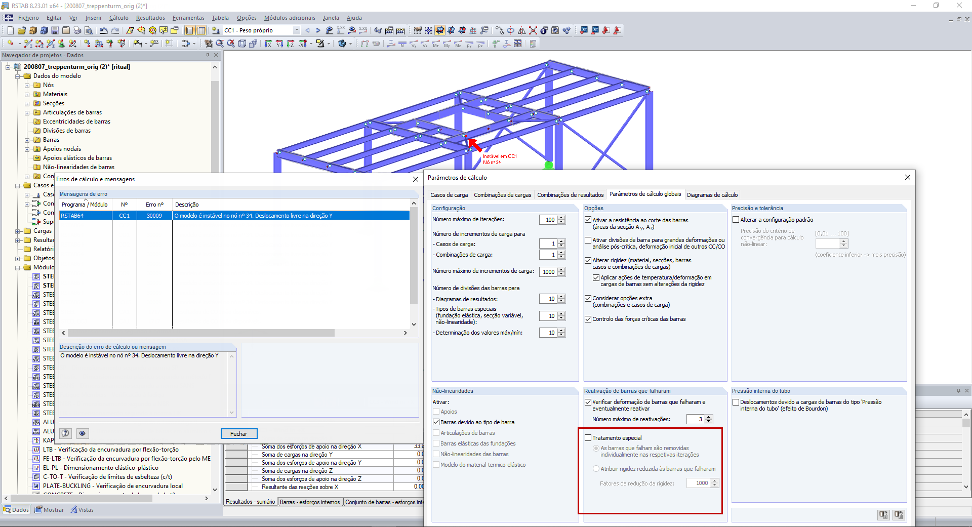The width and height of the screenshot is (972, 527).
Task: Click the view in Y direction icon
Action: point(279,44)
